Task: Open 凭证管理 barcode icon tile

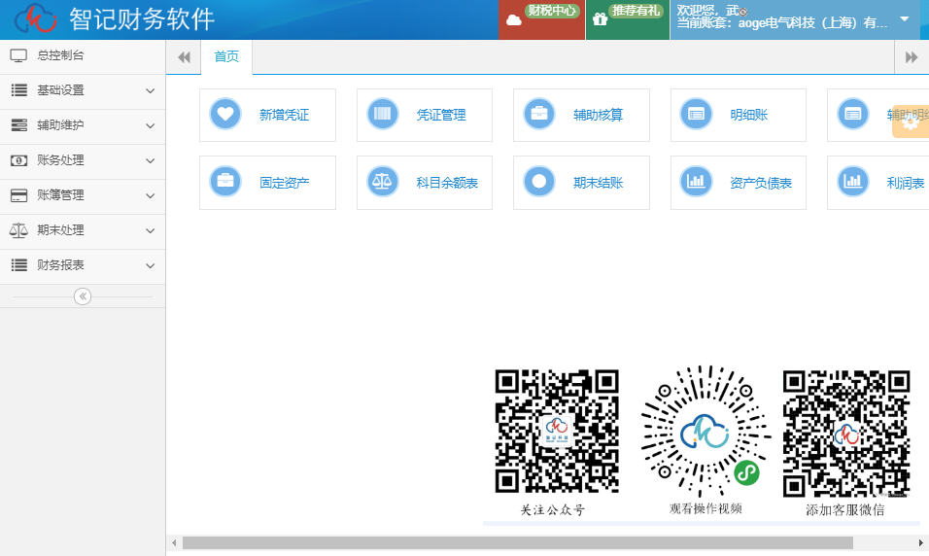Action: click(383, 114)
